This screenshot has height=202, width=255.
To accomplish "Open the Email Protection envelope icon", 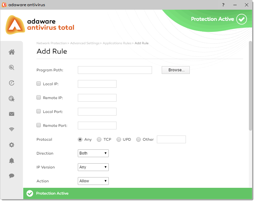I will pos(12,114).
